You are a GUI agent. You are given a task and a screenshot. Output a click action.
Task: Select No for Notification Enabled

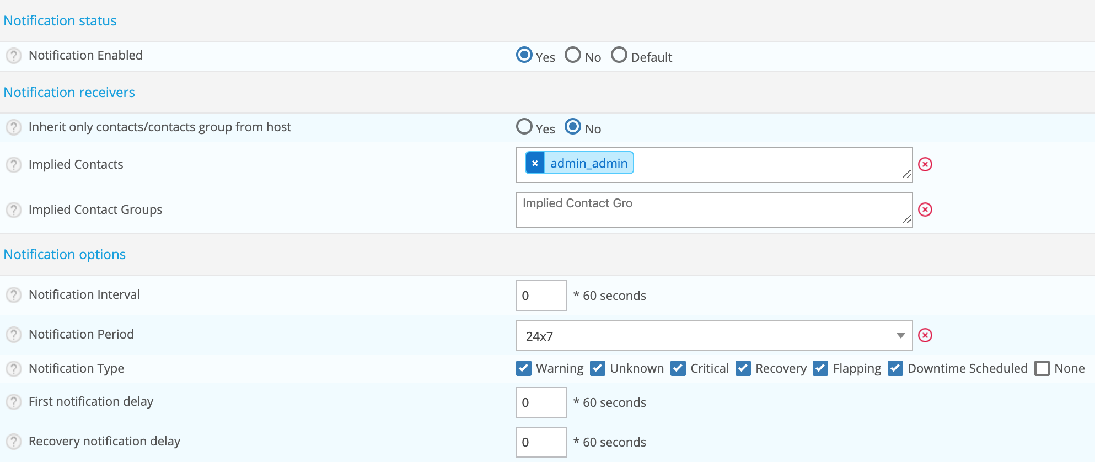point(573,55)
